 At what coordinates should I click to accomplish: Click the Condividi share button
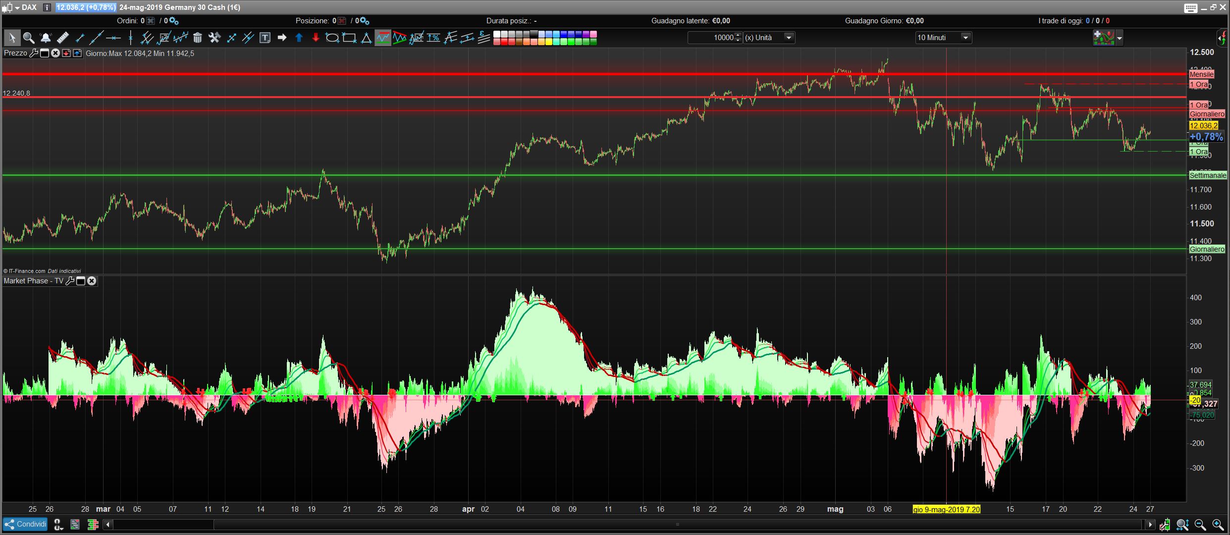click(25, 524)
